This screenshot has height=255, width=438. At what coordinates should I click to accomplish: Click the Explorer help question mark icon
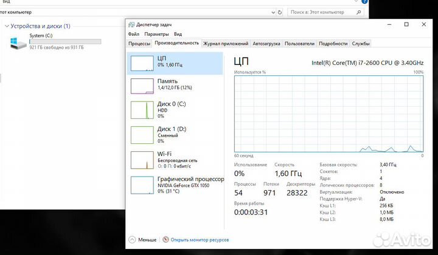point(365,1)
